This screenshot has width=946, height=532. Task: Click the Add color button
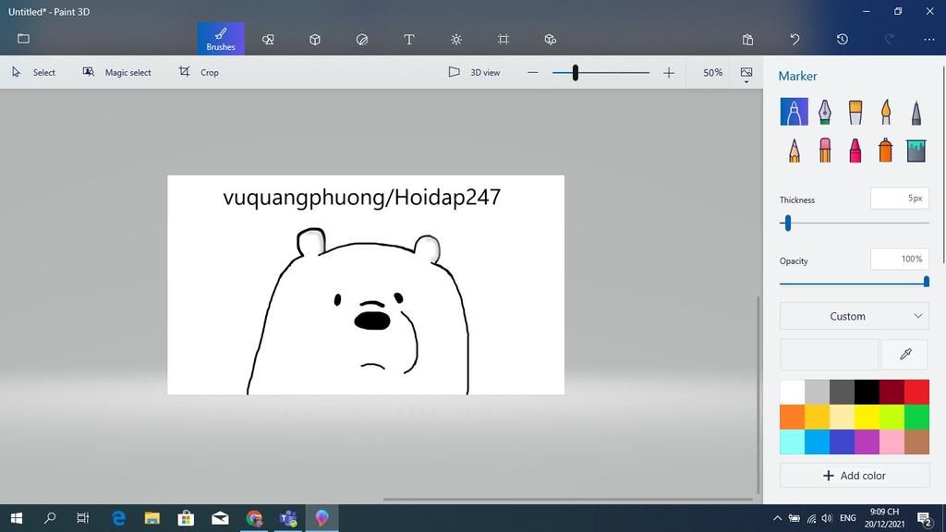[855, 476]
